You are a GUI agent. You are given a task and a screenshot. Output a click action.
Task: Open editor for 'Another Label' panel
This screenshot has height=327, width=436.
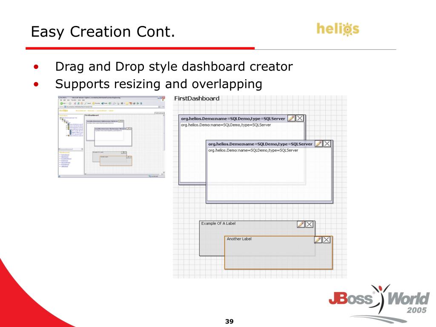click(318, 240)
